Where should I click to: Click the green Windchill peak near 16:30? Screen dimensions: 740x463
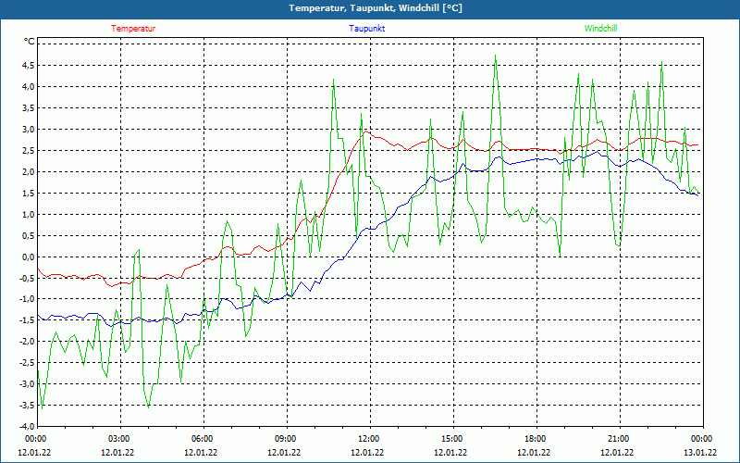point(495,56)
